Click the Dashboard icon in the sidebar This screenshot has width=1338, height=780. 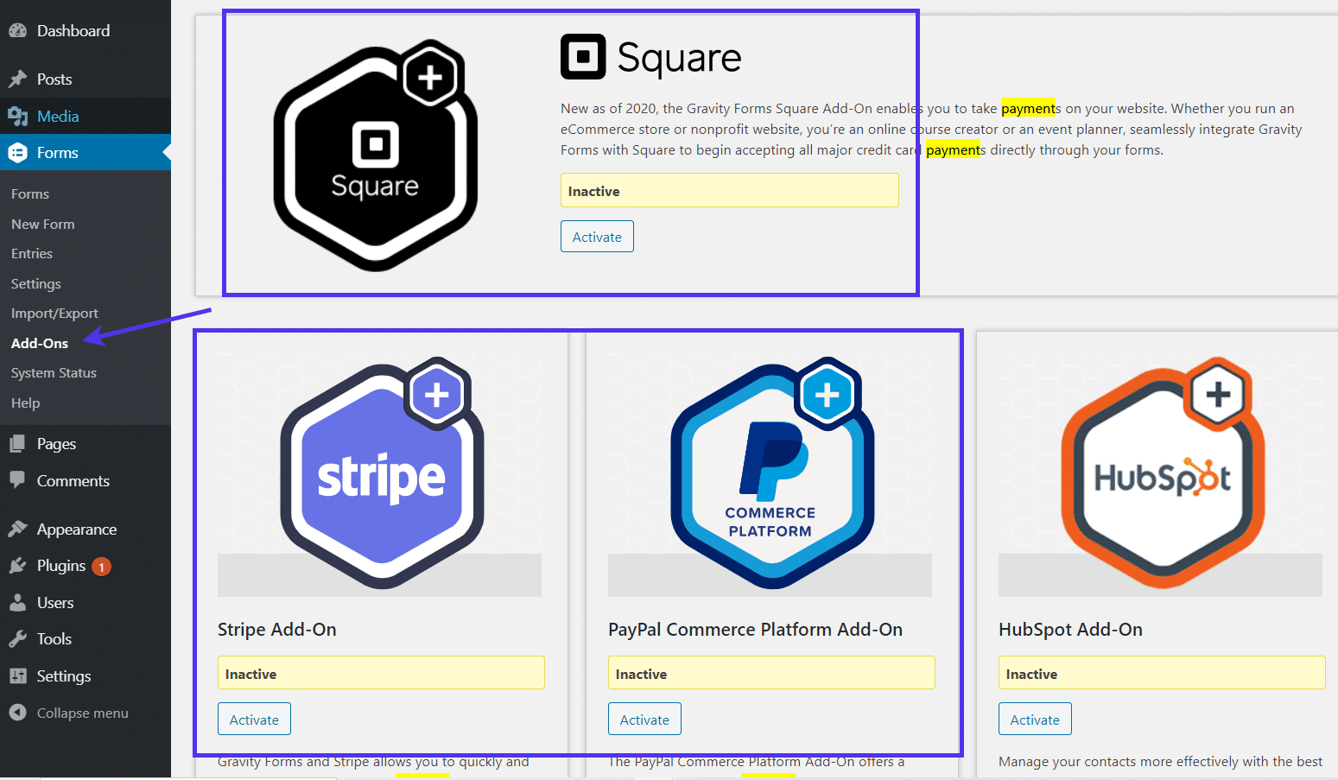click(x=19, y=30)
